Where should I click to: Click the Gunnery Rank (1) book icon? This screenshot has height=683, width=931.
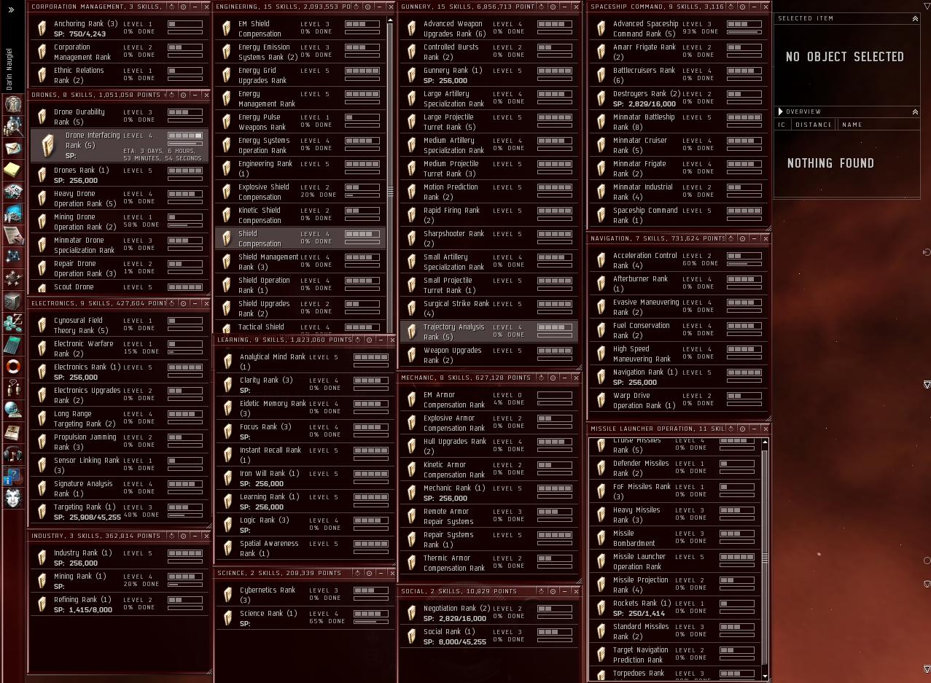click(x=412, y=75)
